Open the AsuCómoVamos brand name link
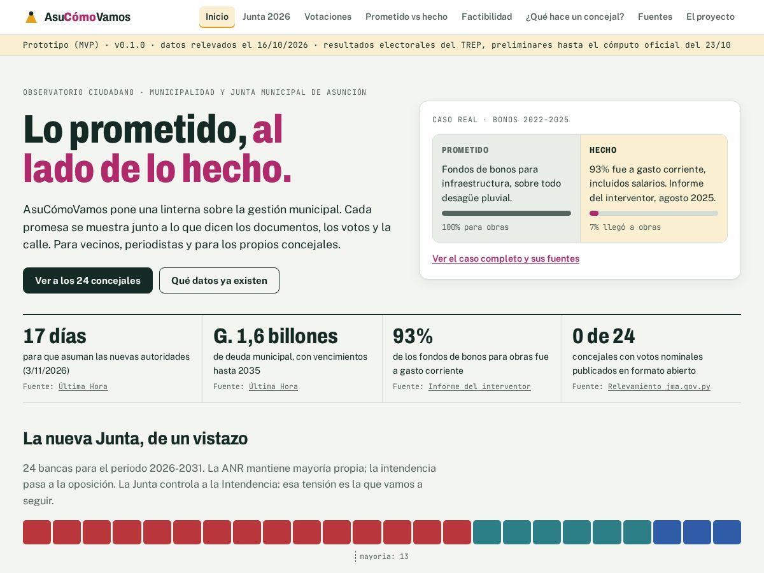 click(x=87, y=17)
